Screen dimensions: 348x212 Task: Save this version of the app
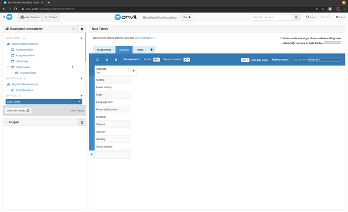18,111
